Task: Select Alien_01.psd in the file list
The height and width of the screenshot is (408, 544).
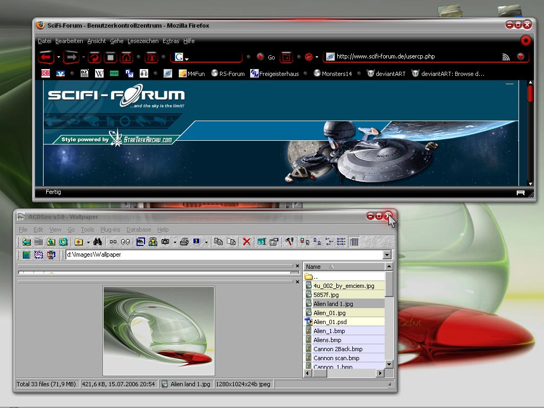Action: (x=329, y=322)
